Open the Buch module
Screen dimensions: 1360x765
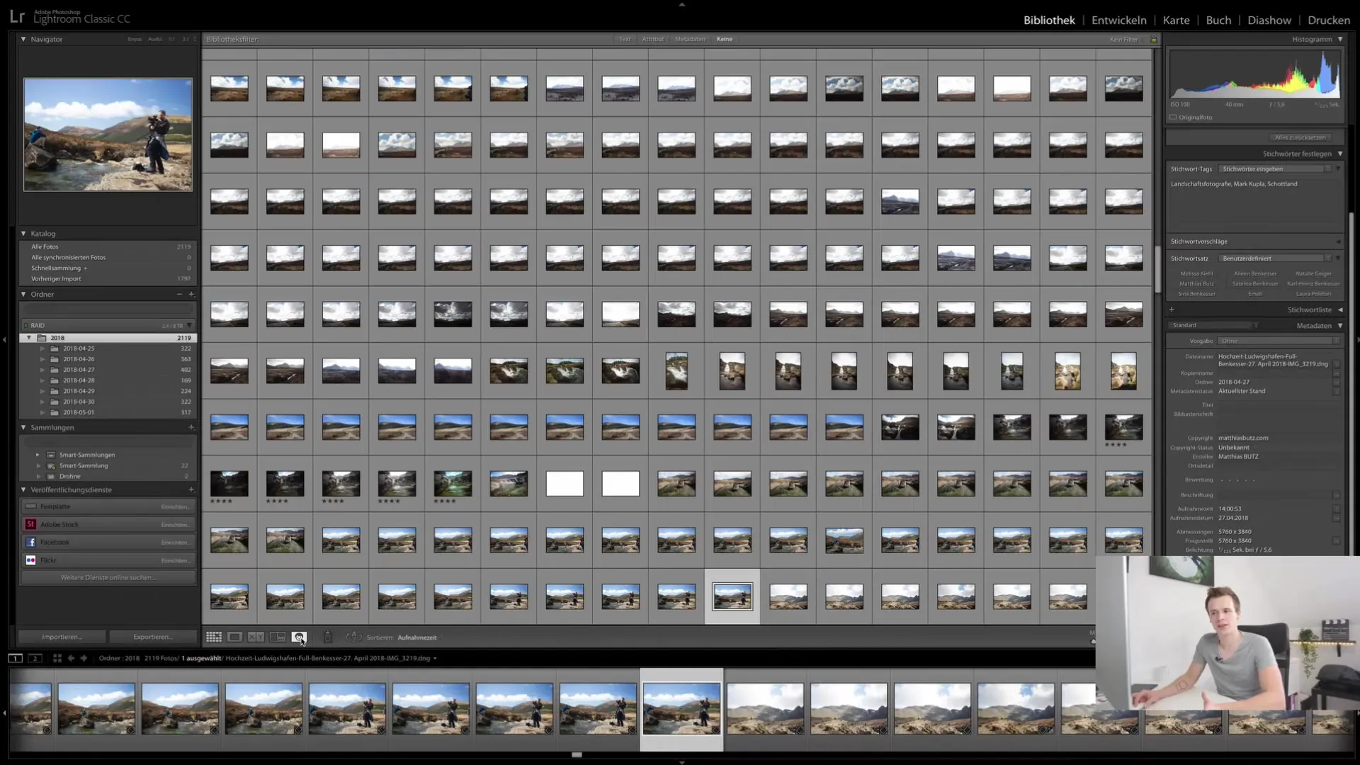point(1218,20)
